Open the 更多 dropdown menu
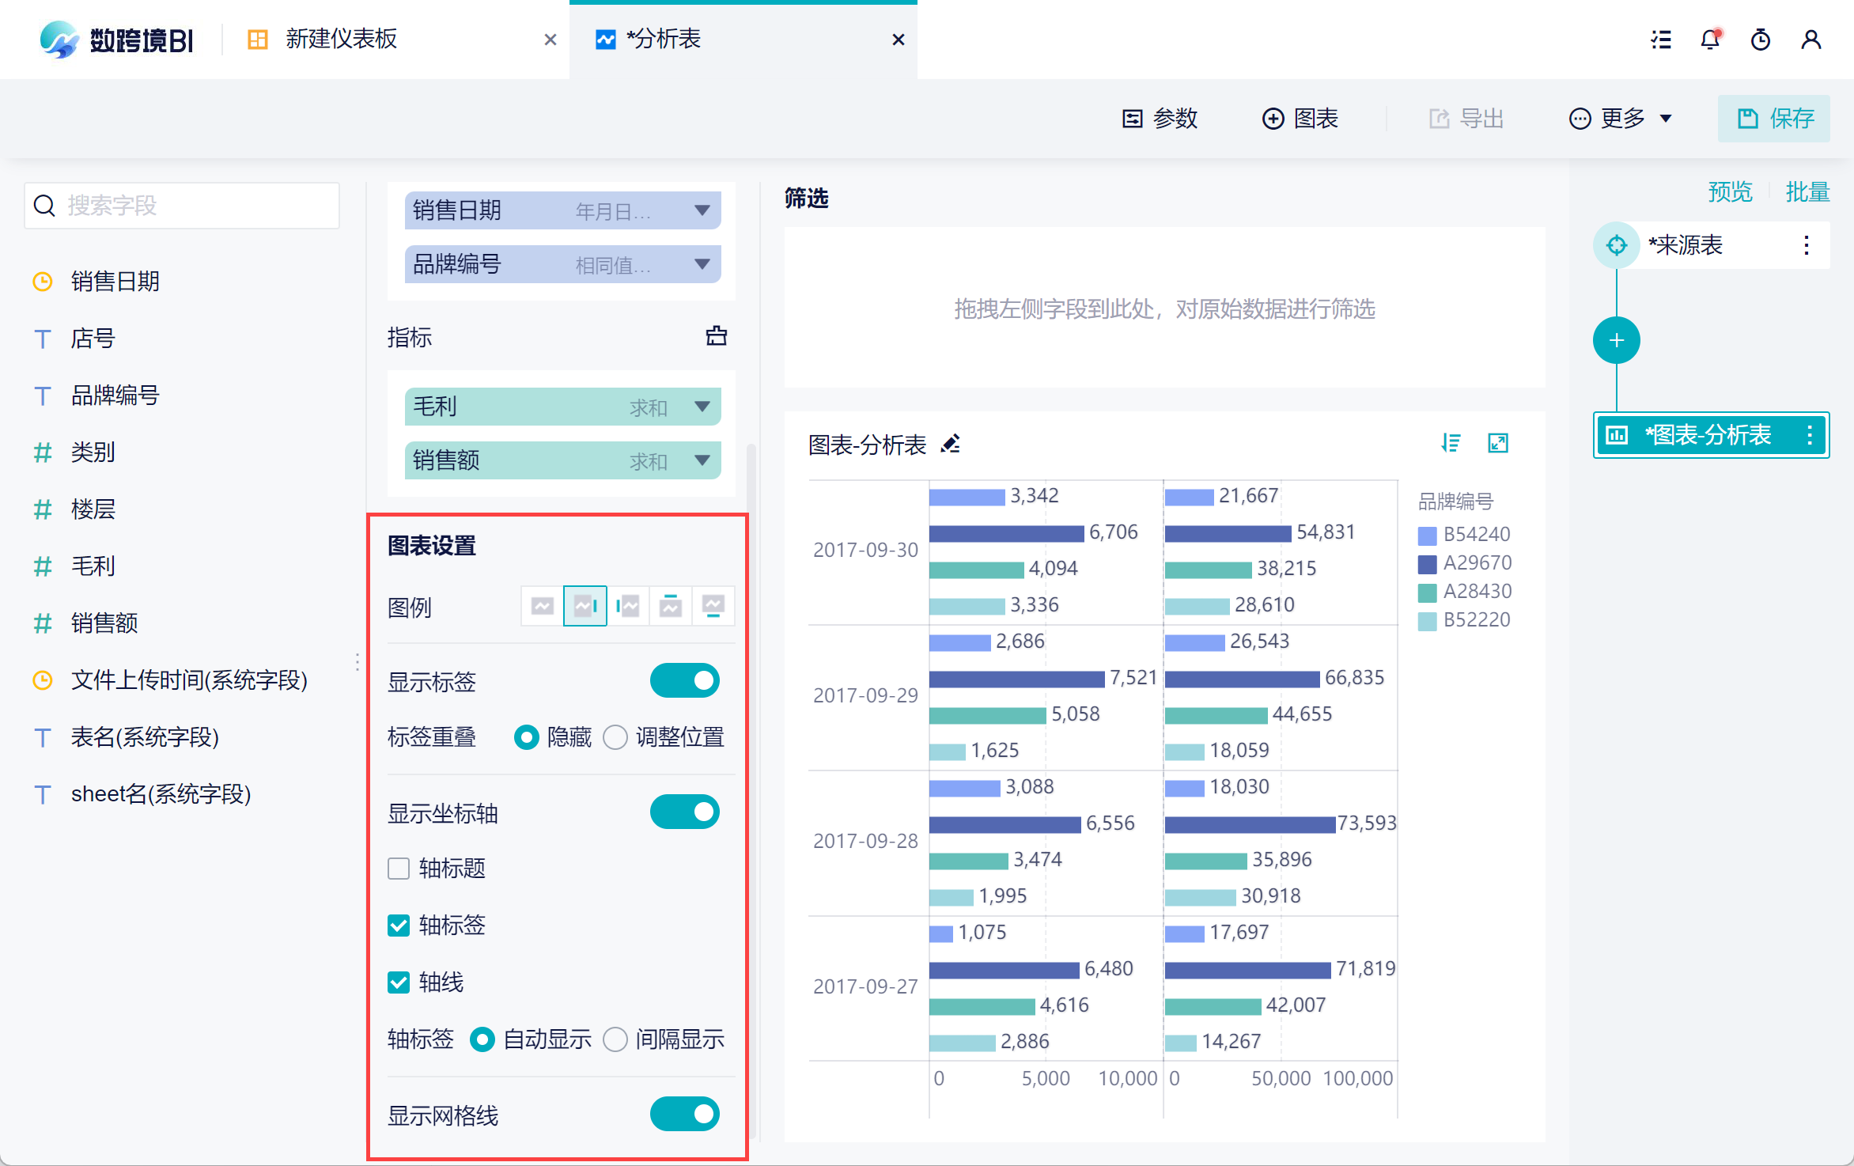Image resolution: width=1854 pixels, height=1166 pixels. tap(1621, 119)
